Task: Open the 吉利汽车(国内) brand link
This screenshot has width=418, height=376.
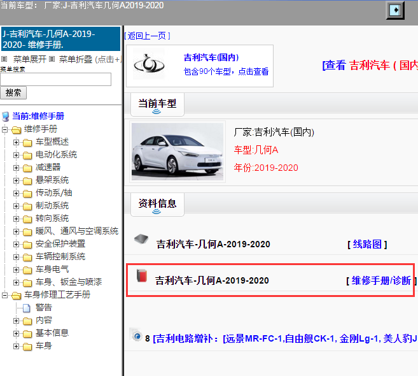Action: pos(211,57)
